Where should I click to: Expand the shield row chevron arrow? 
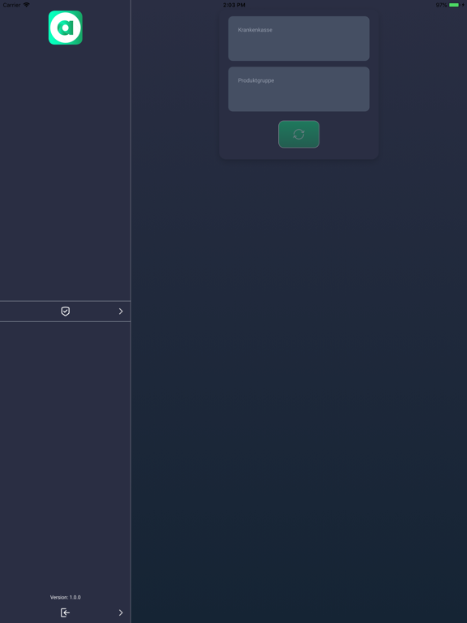point(121,311)
